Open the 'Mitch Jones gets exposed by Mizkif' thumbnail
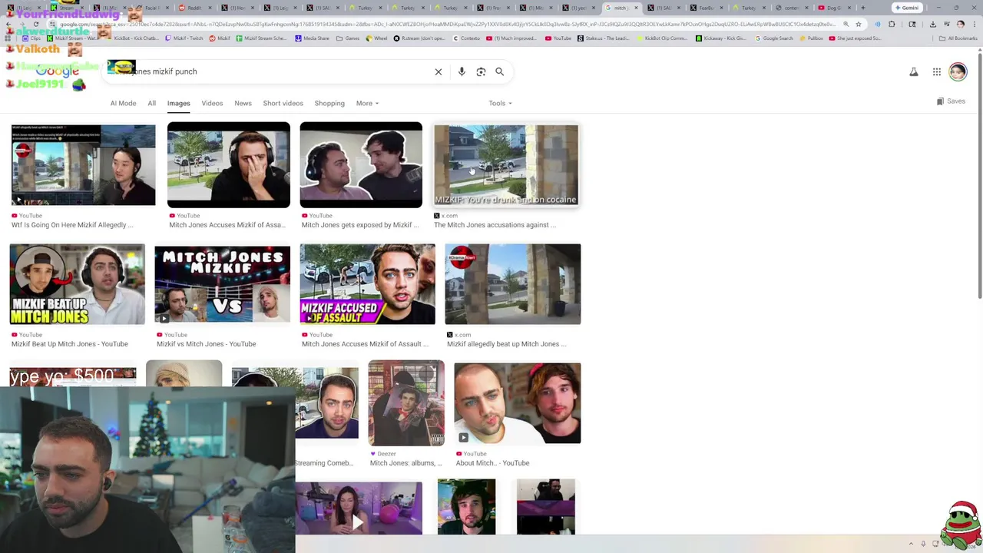The image size is (983, 553). pyautogui.click(x=361, y=165)
